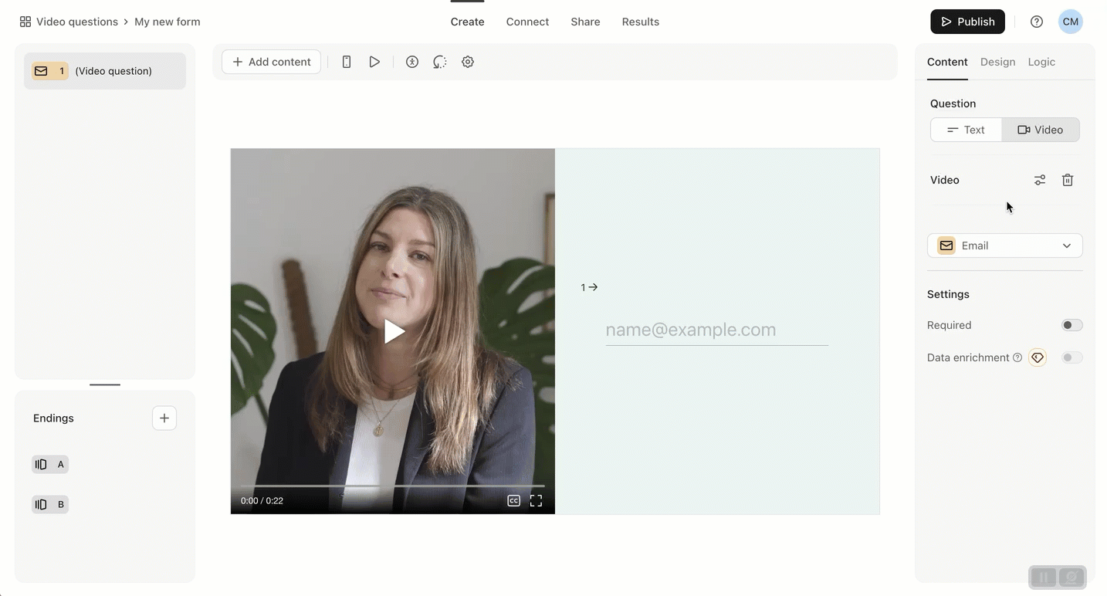
Task: Click the name@example.com email input
Action: pyautogui.click(x=717, y=330)
